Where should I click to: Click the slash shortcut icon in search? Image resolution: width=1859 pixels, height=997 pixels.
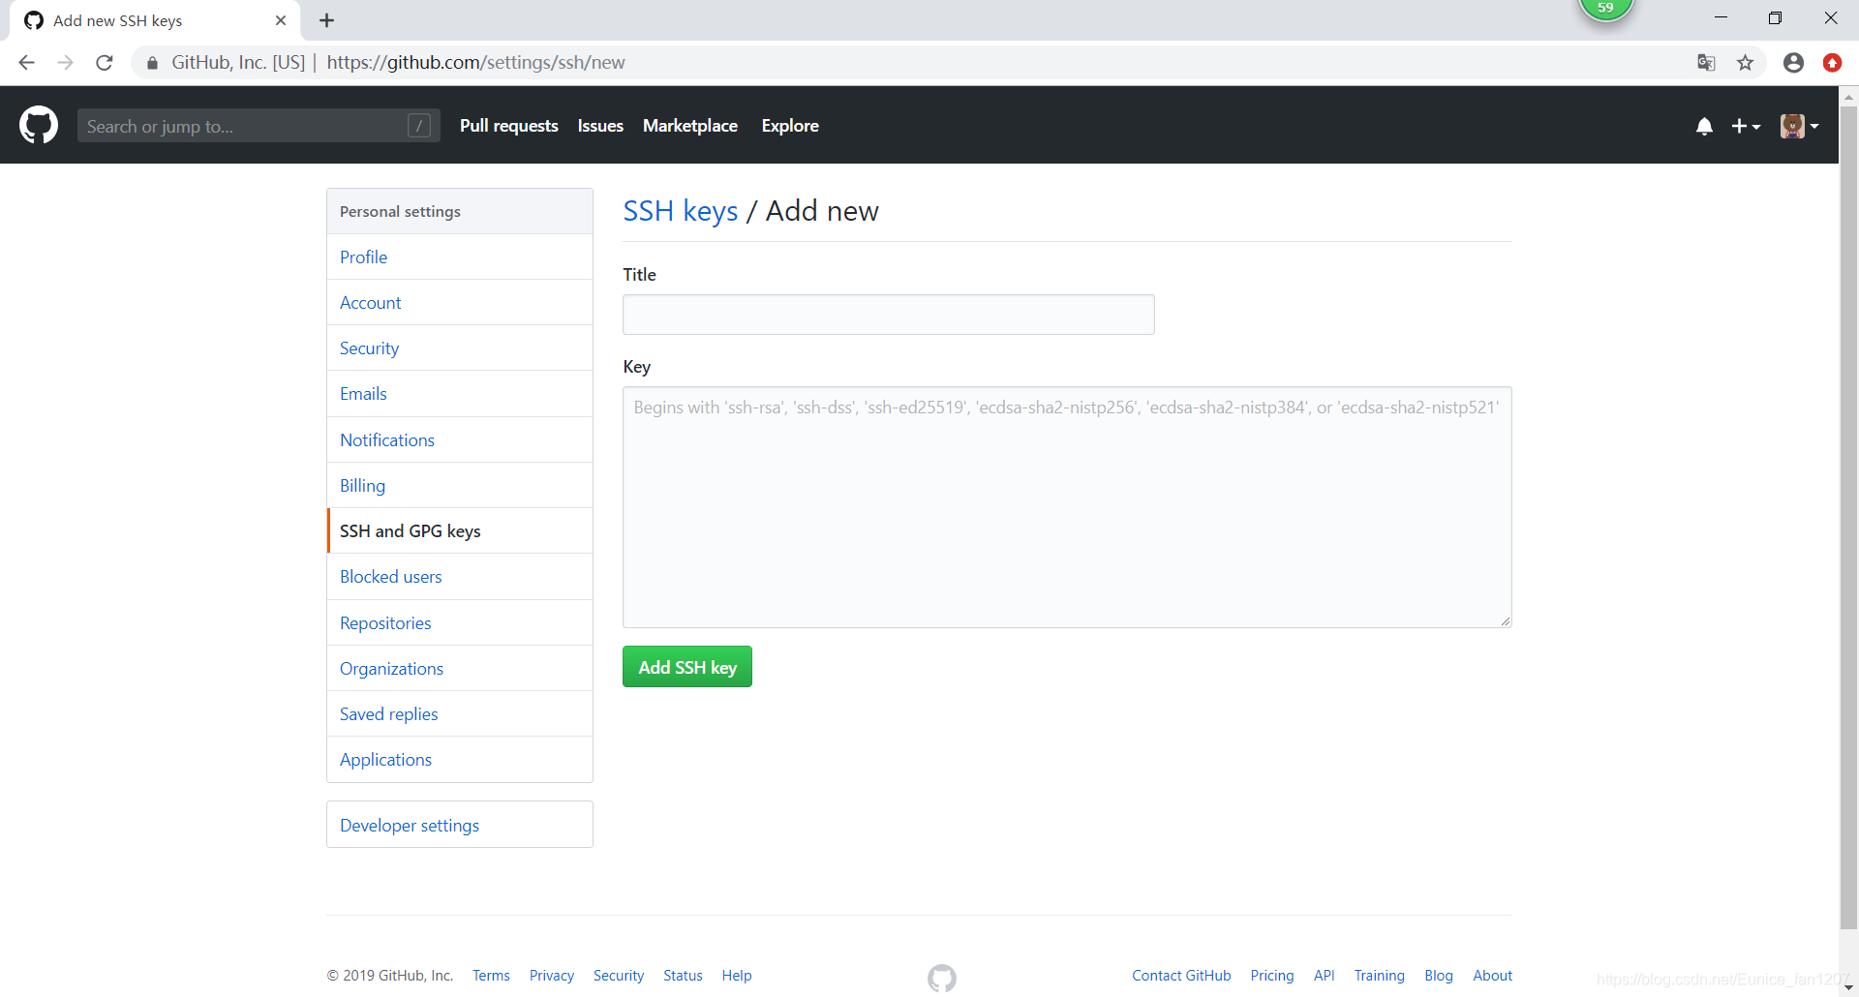coord(419,126)
